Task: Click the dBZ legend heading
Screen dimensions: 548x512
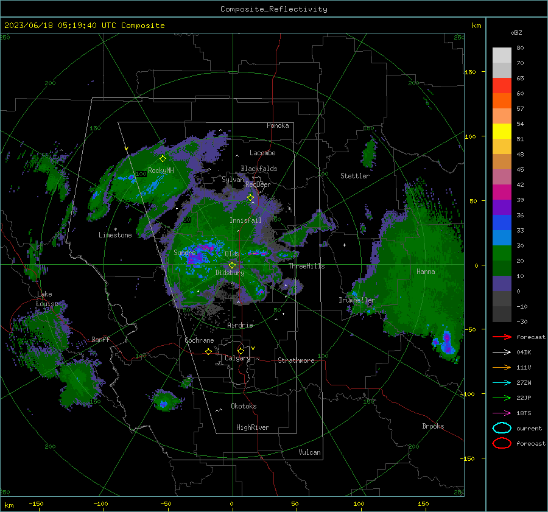Action: pos(516,32)
